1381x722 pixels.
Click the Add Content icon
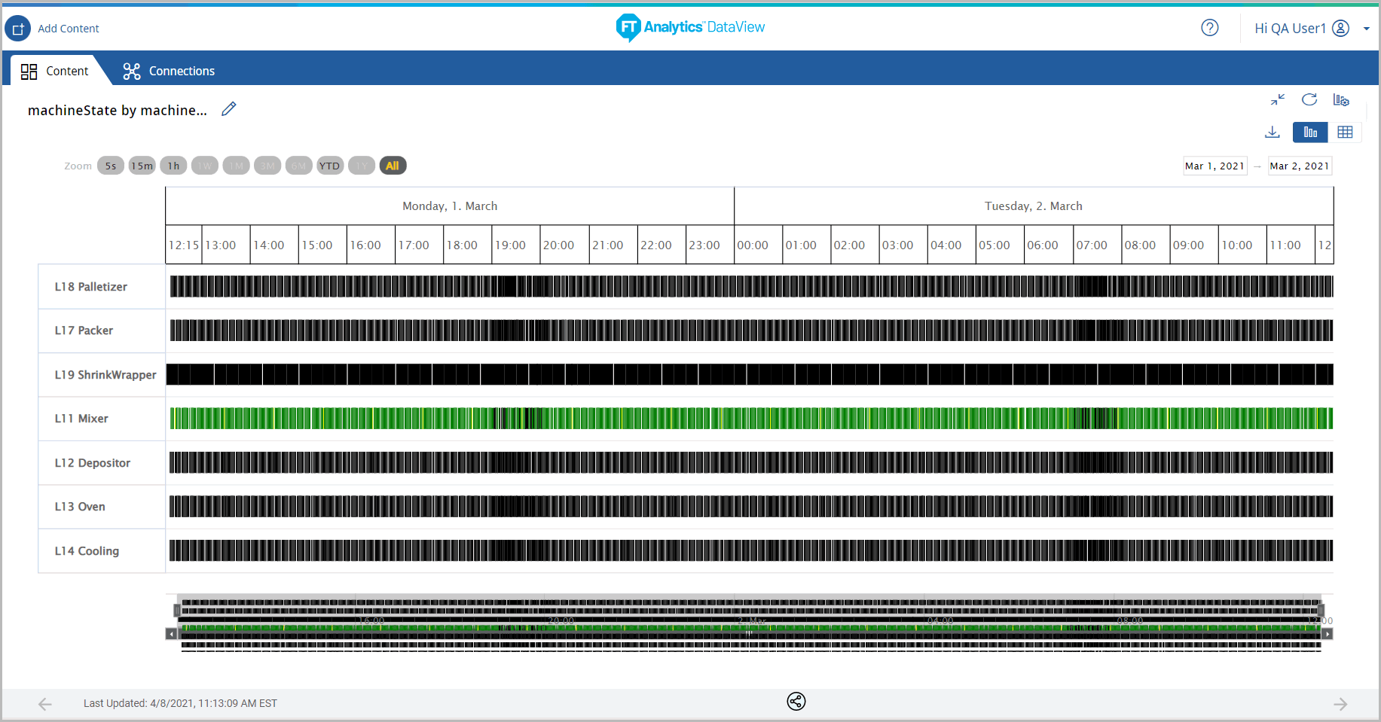[17, 28]
